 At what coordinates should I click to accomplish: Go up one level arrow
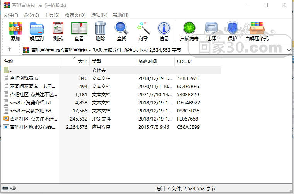(9, 49)
